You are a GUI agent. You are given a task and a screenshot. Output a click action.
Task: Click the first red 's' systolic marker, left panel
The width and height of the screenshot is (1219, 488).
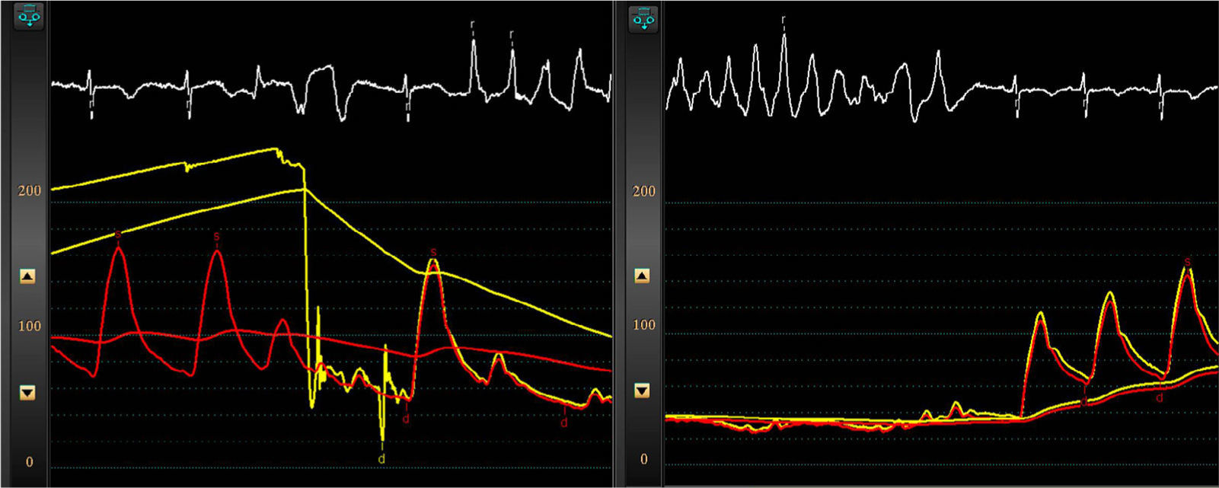point(118,234)
